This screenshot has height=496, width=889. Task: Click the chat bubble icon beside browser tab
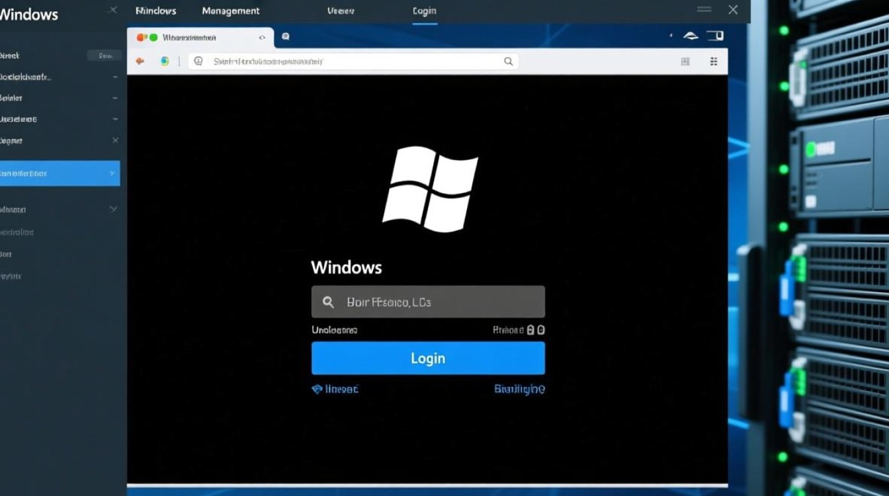coord(285,37)
